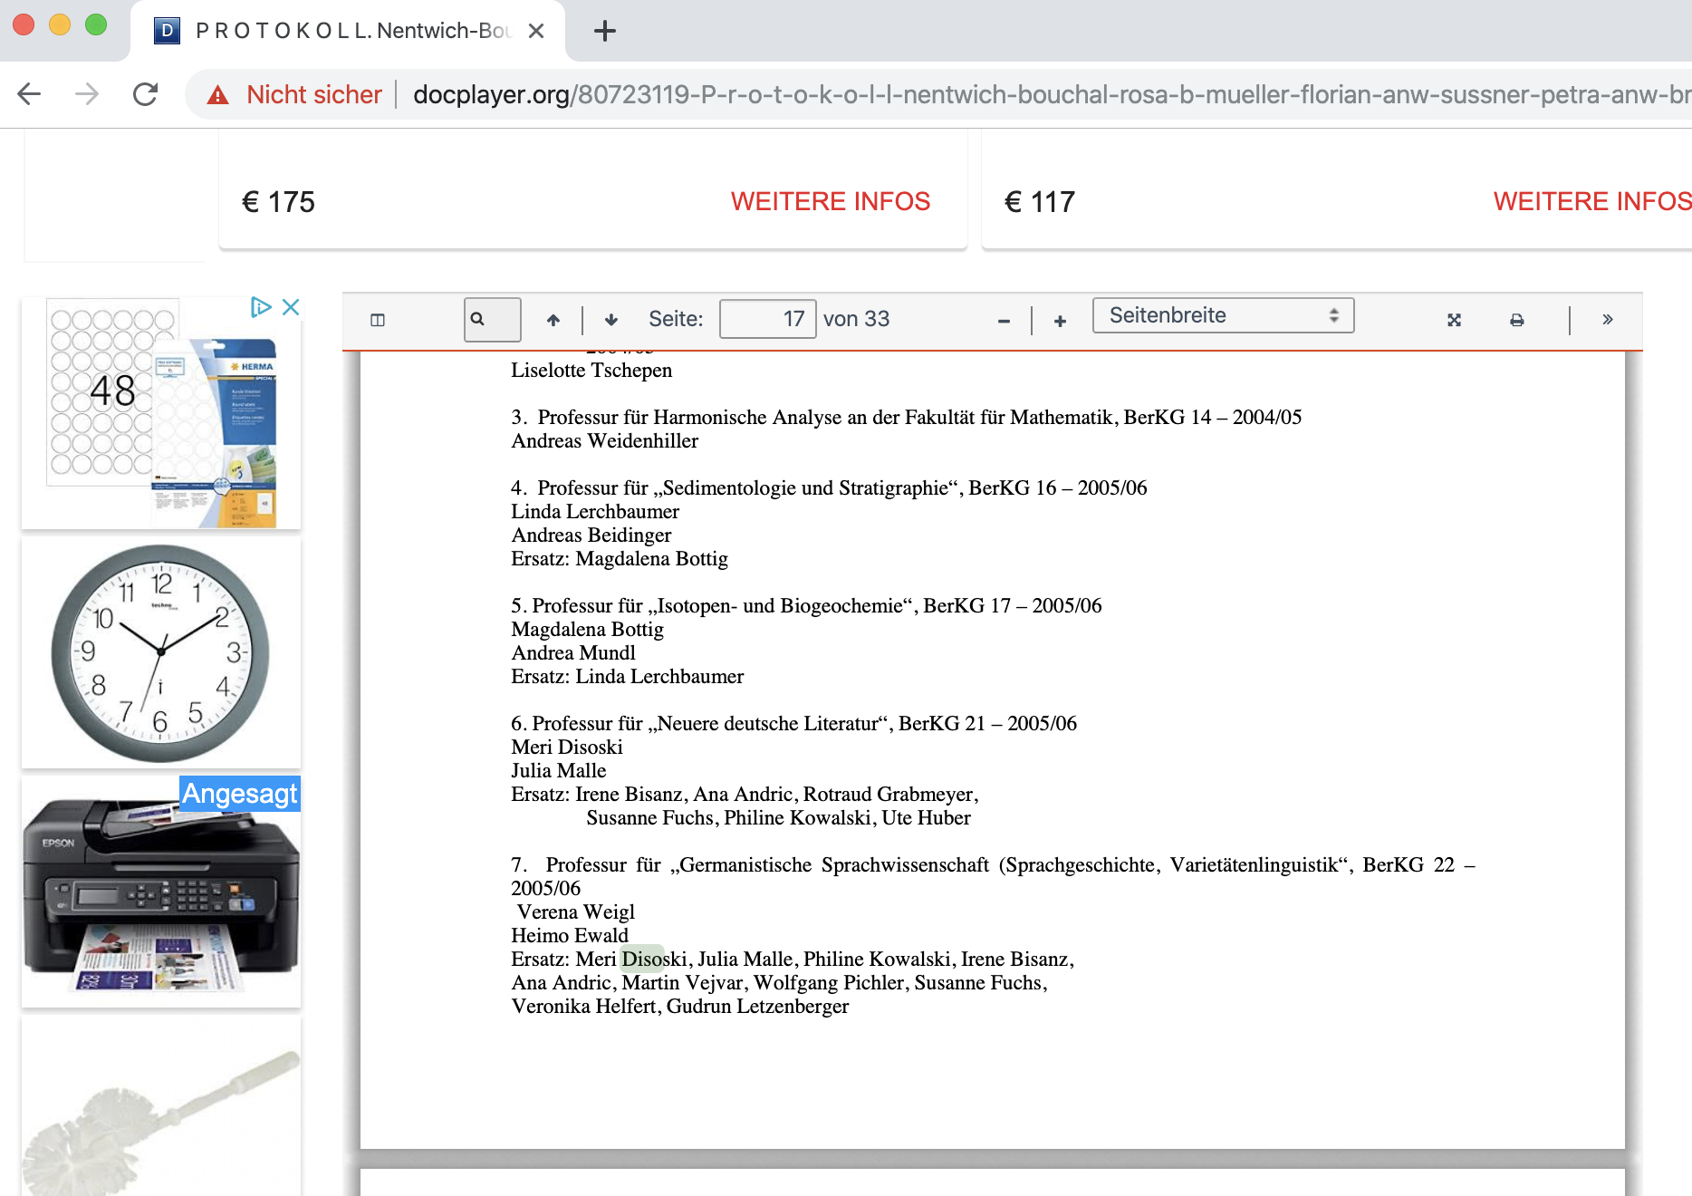
Task: Click 'Andreas Beidinger' name
Action: pos(591,535)
